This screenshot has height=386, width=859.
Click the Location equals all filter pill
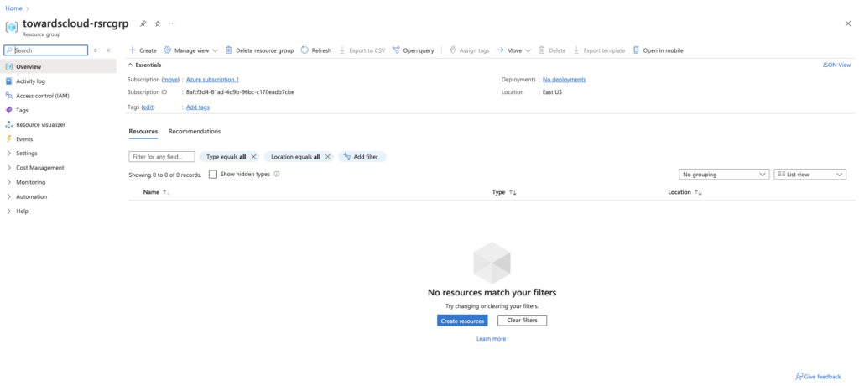pos(296,157)
